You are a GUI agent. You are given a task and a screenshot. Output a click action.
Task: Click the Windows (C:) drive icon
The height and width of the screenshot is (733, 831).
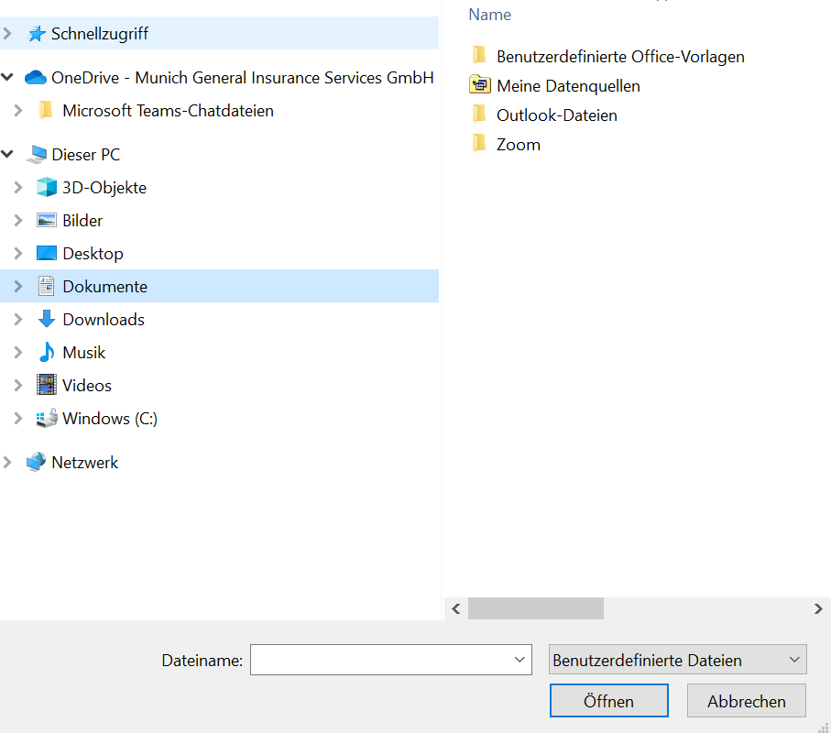point(46,418)
